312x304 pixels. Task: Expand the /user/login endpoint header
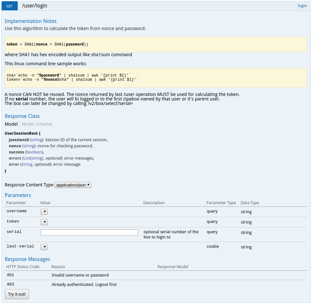tap(34, 5)
